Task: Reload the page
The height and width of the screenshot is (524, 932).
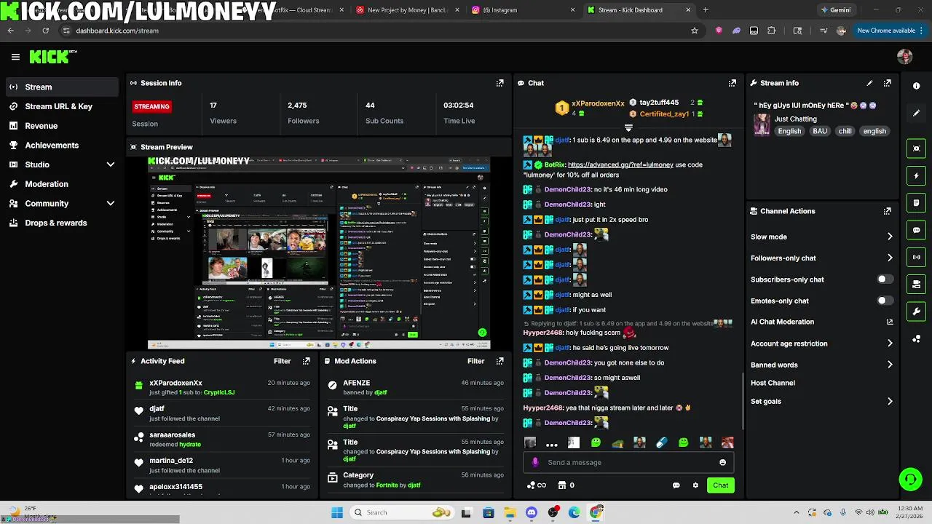Action: [45, 31]
